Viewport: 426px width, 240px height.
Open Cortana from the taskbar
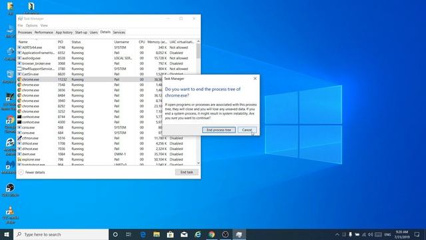click(x=115, y=234)
